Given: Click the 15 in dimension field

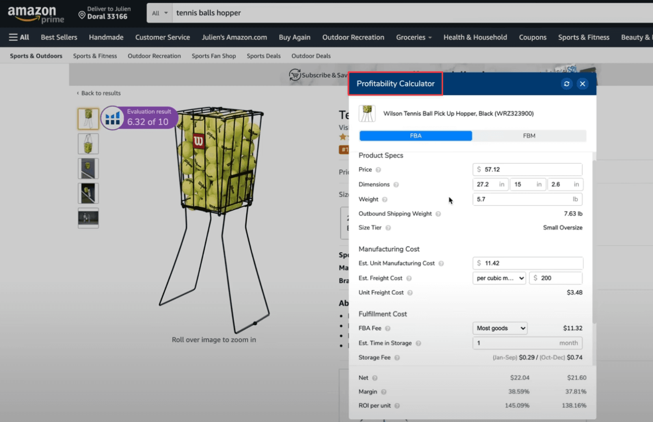Looking at the screenshot, I should point(528,184).
